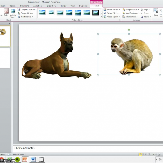Switch to the Design tab

[12, 6]
